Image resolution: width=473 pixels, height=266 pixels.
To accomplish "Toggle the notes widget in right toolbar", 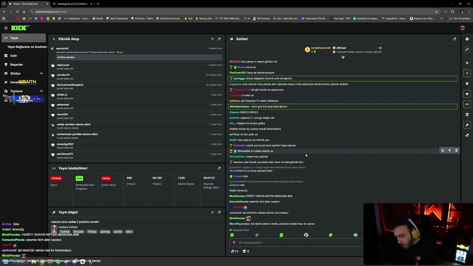I will pos(467,83).
